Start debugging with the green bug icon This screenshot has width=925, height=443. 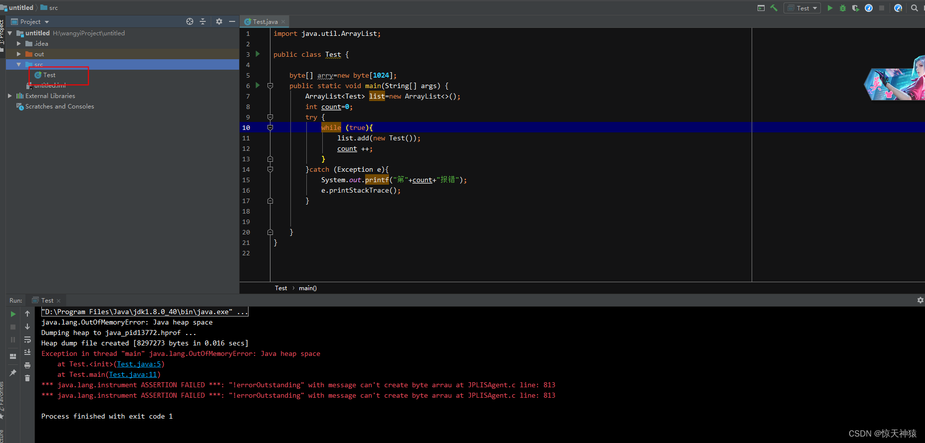coord(843,8)
